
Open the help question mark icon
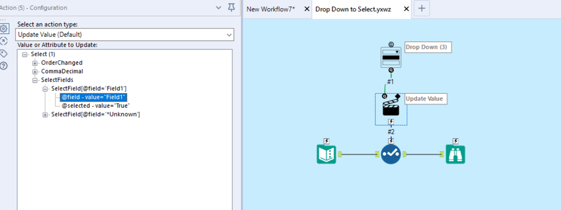[x=4, y=66]
